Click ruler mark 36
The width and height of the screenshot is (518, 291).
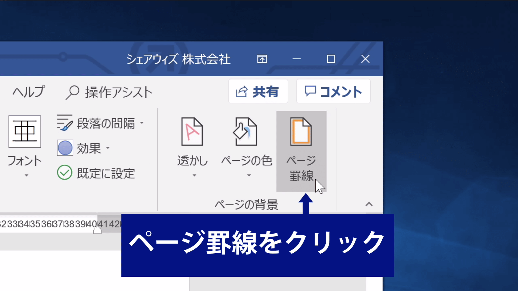click(x=46, y=224)
